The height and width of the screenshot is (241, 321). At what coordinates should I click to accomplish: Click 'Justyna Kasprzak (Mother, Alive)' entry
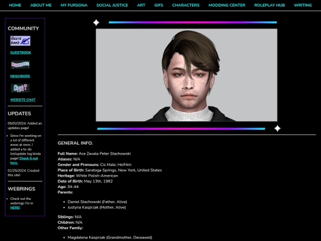pos(97,208)
